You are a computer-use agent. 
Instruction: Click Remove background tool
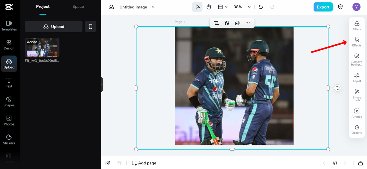pos(357,59)
